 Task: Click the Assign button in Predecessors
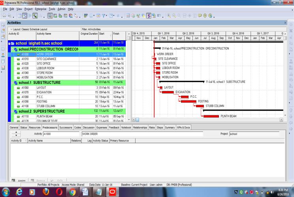click(19, 180)
